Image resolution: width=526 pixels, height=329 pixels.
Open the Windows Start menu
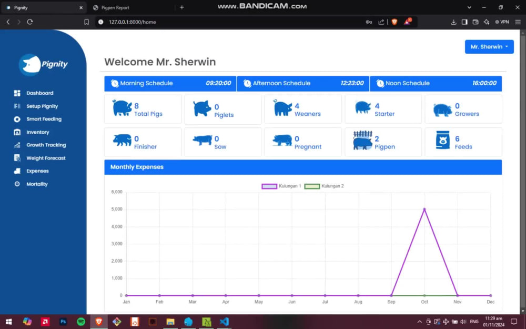point(9,322)
